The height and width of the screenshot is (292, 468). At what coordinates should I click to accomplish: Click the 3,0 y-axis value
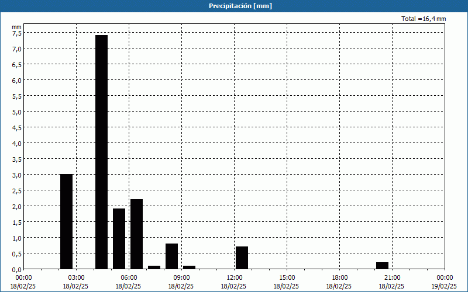(17, 175)
